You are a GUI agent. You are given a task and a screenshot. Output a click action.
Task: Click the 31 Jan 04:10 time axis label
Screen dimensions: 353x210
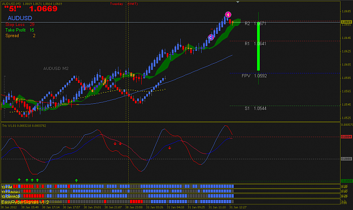pyautogui.click(x=176, y=207)
